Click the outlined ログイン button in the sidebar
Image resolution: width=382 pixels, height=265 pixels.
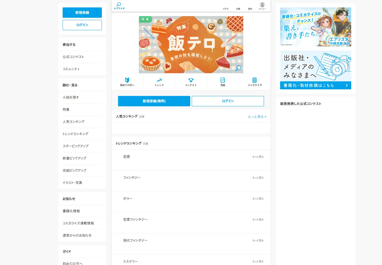[82, 25]
